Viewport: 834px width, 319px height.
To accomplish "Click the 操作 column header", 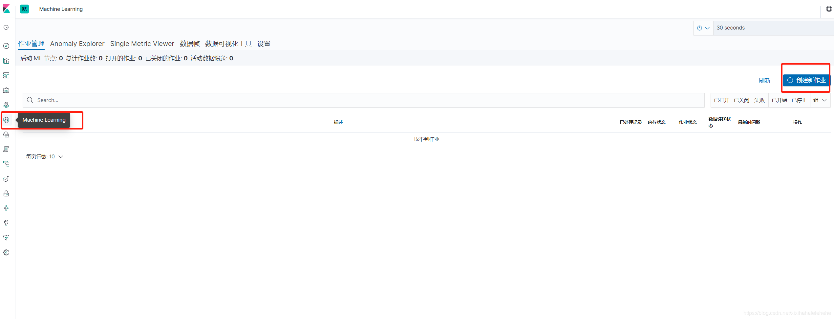I will point(797,122).
